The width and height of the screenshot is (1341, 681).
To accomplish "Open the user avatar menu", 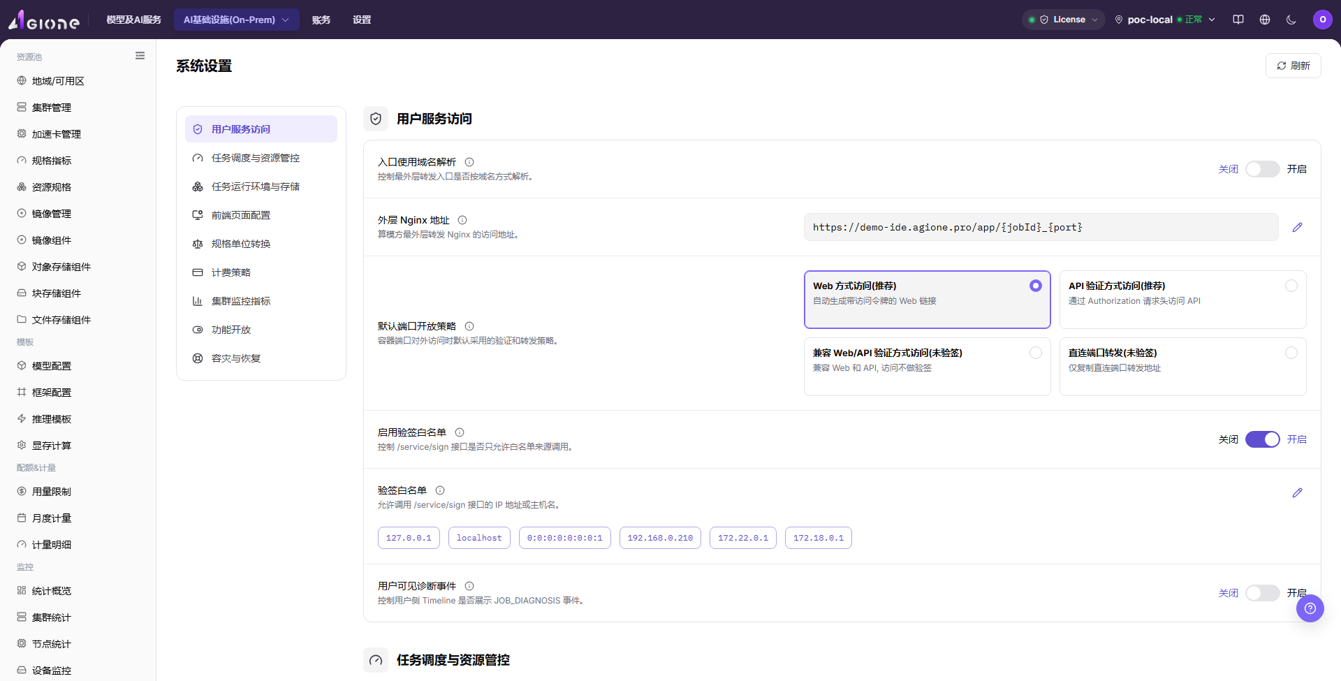I will tap(1323, 20).
